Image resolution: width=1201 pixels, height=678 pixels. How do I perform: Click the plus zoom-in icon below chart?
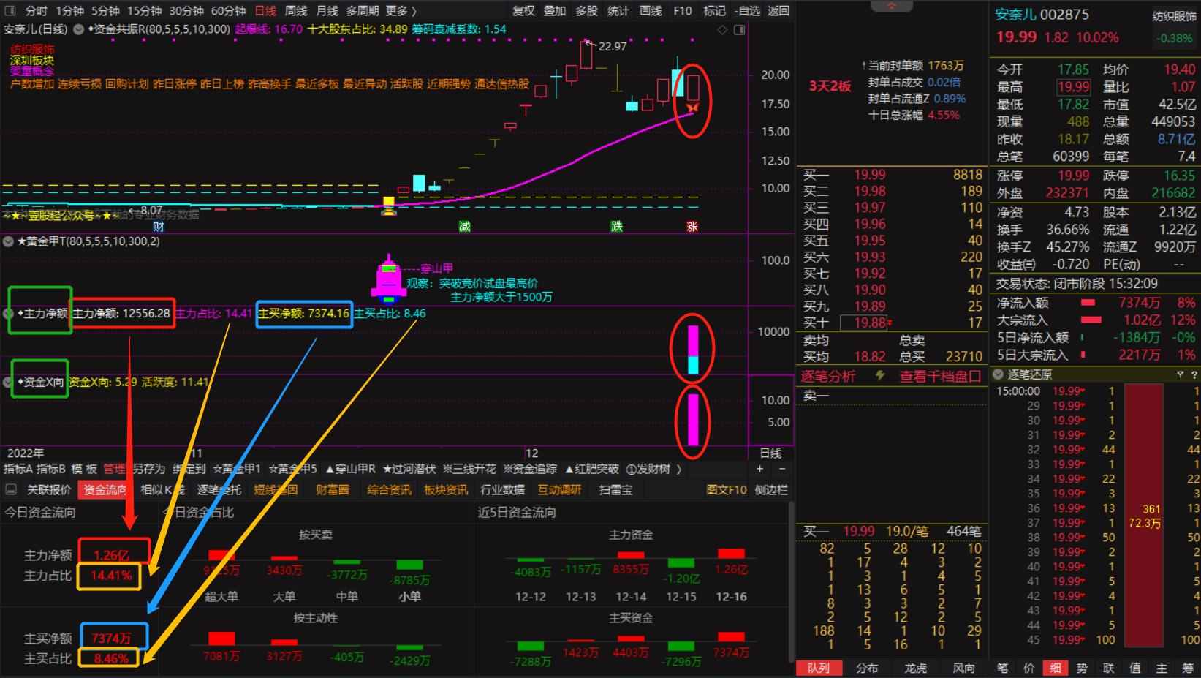pyautogui.click(x=759, y=469)
